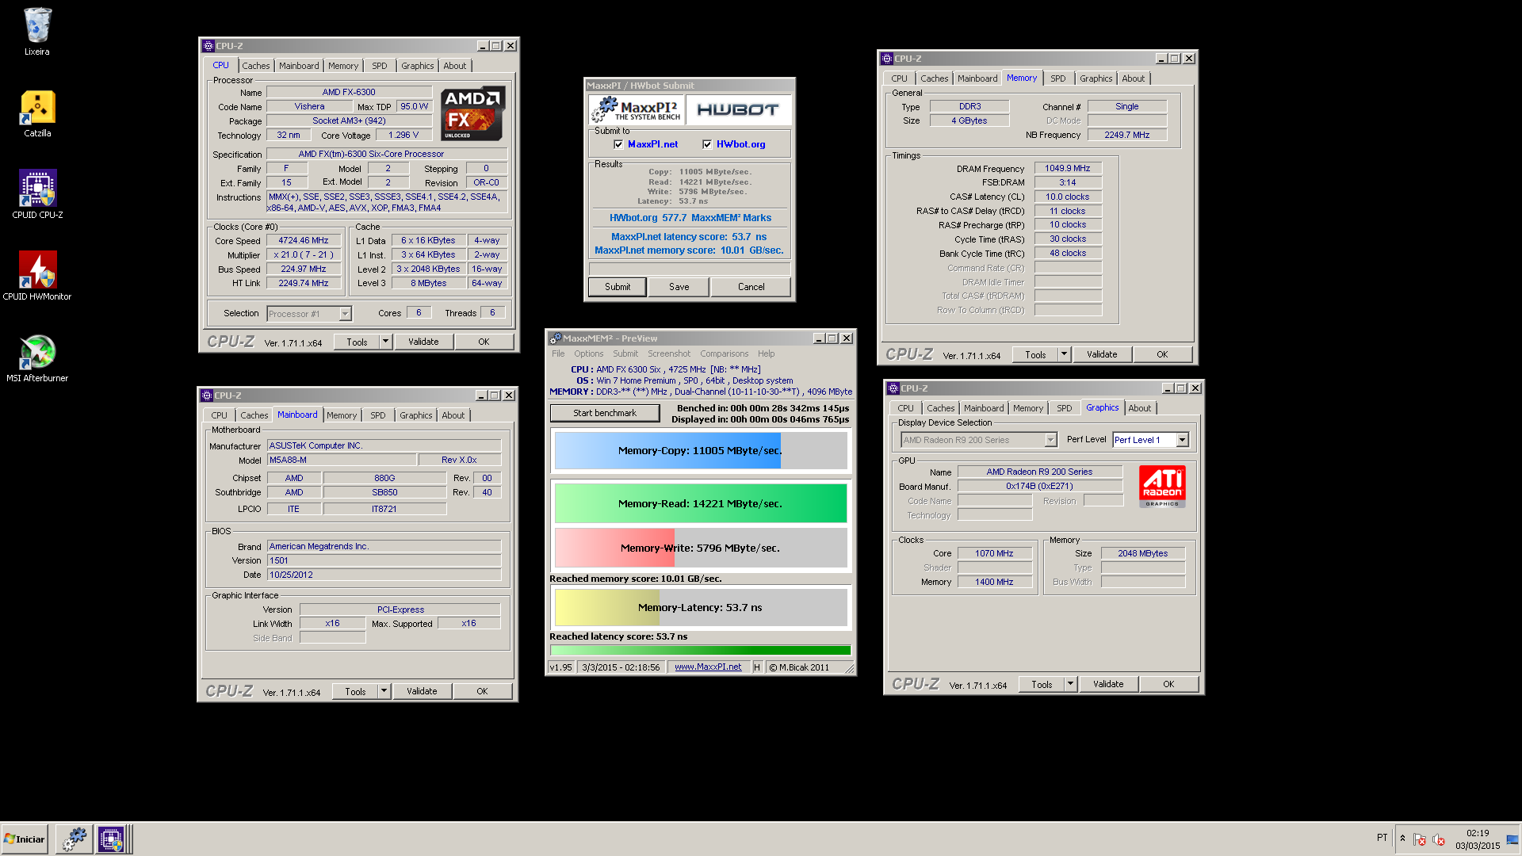Open the Screenshot menu in MaxxMEM²

[x=669, y=353]
